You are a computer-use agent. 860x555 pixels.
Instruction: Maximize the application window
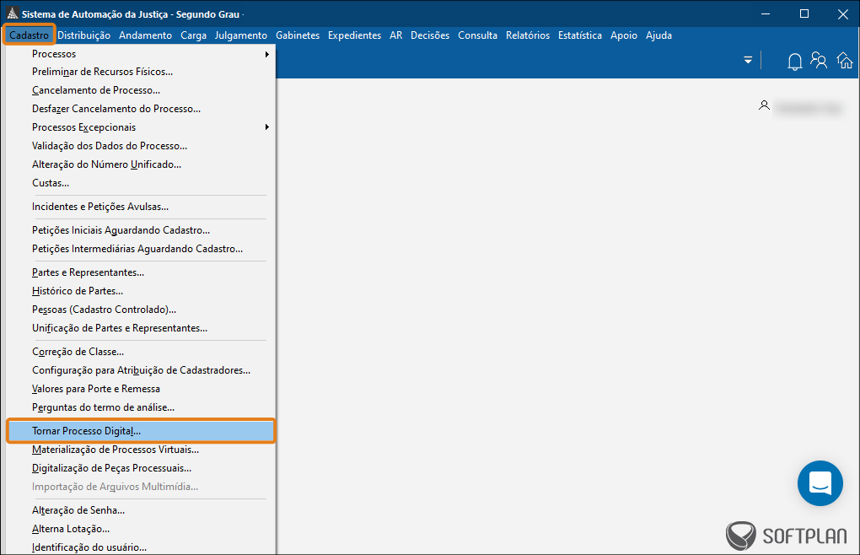click(804, 13)
